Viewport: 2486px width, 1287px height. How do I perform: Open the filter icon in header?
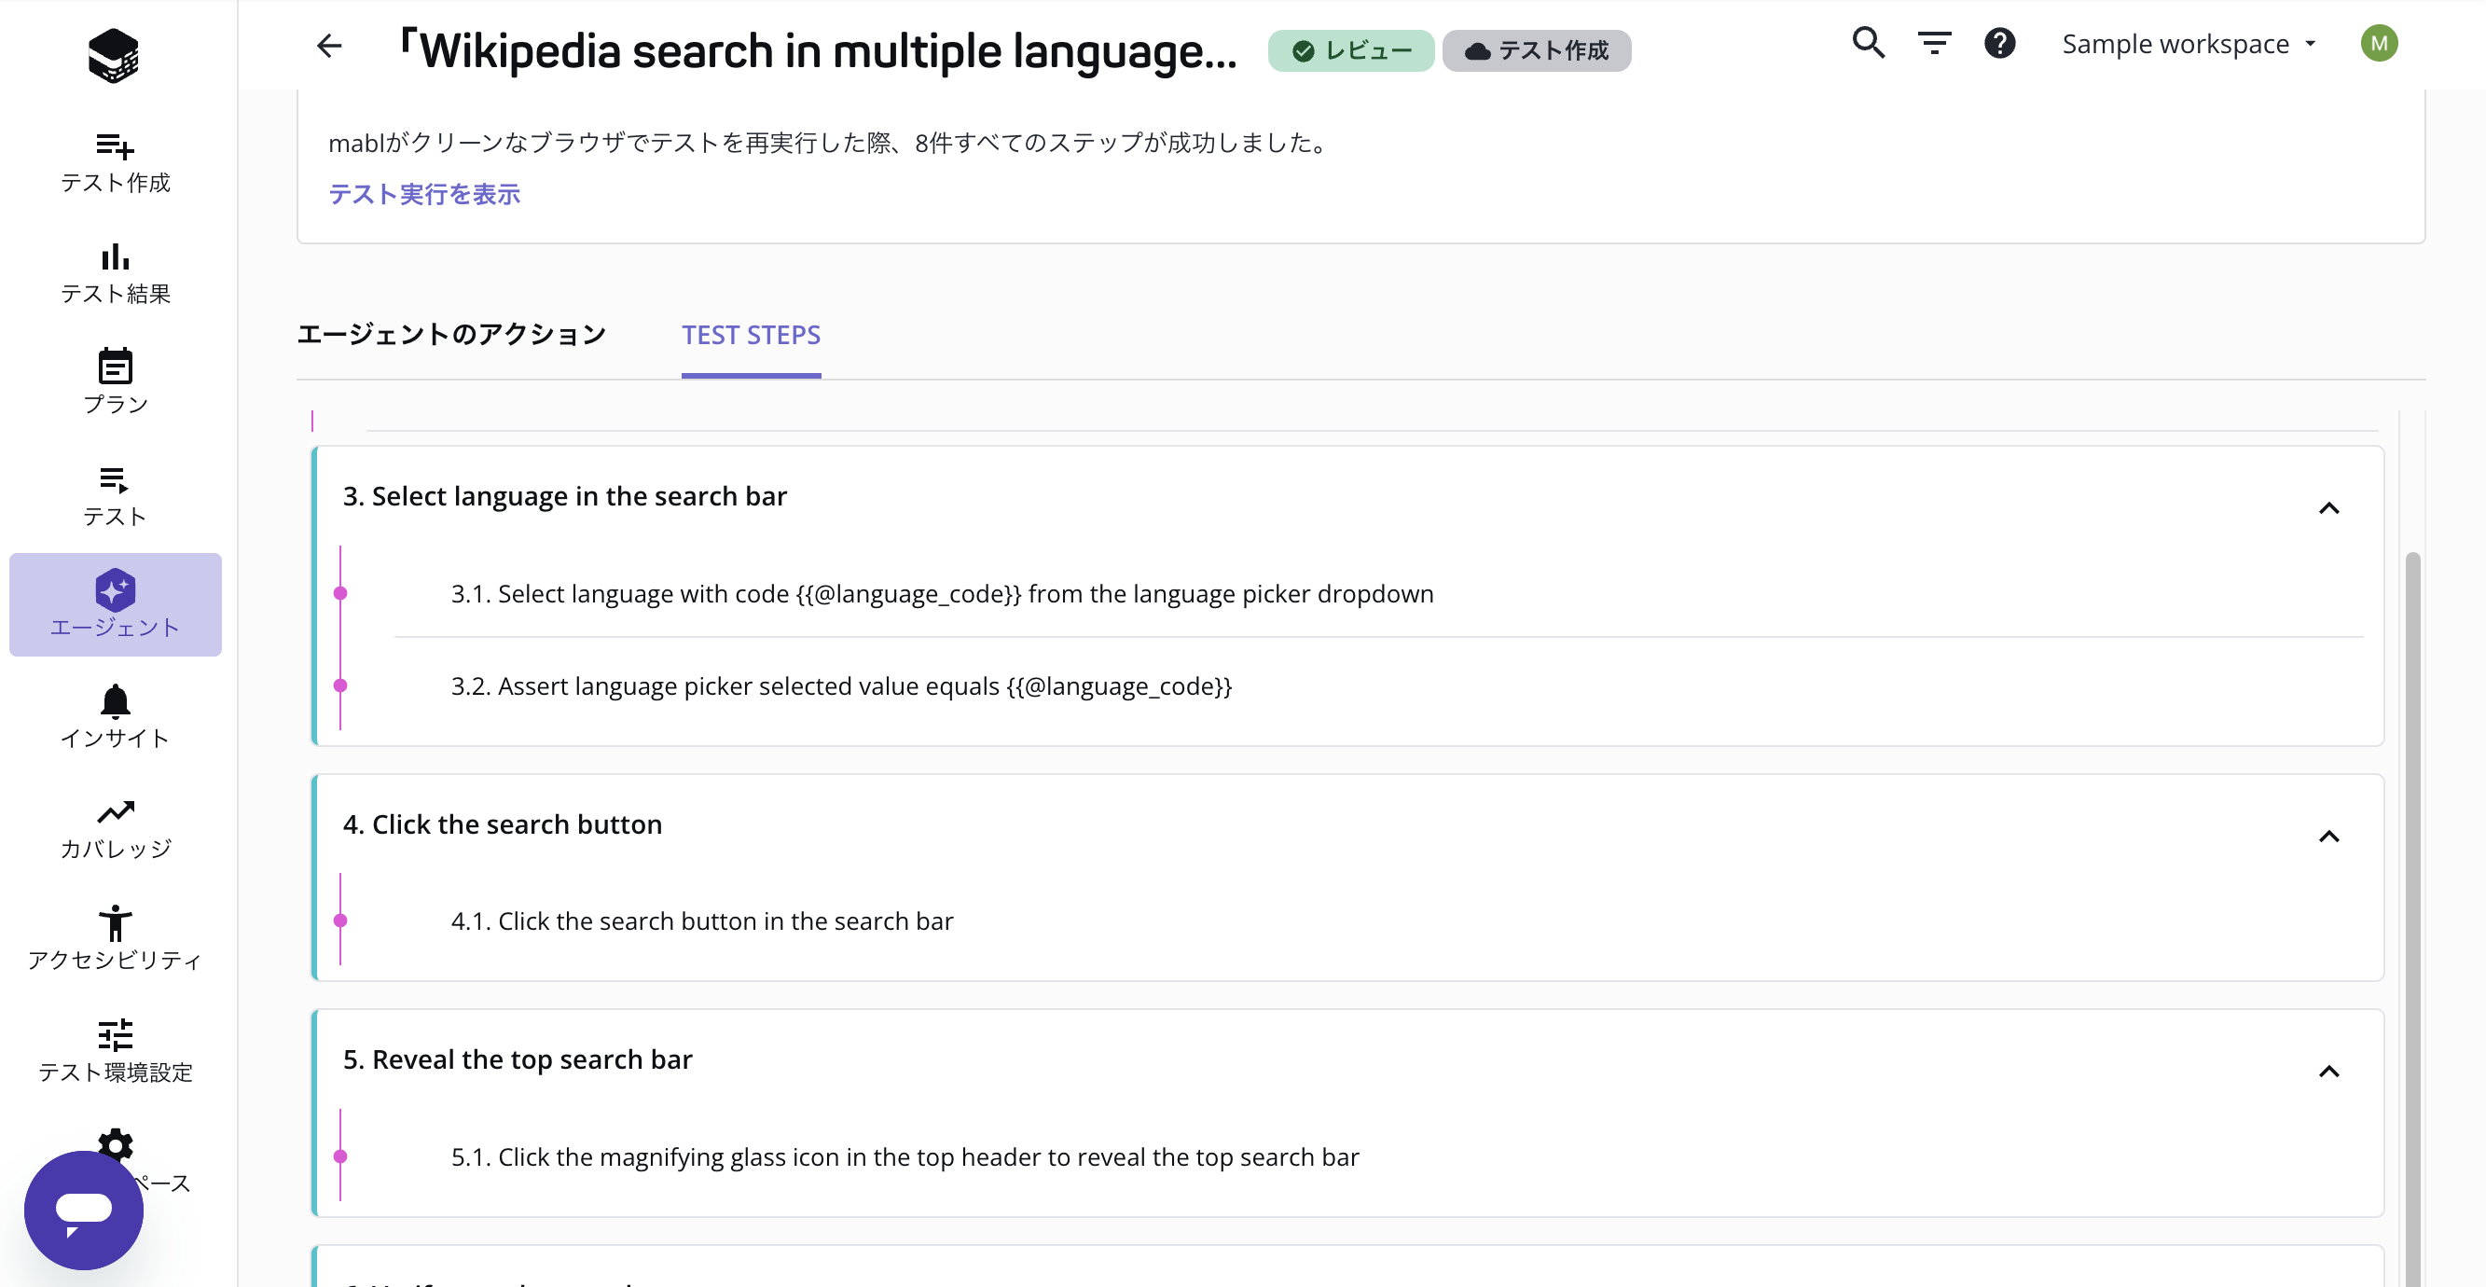pyautogui.click(x=1934, y=44)
